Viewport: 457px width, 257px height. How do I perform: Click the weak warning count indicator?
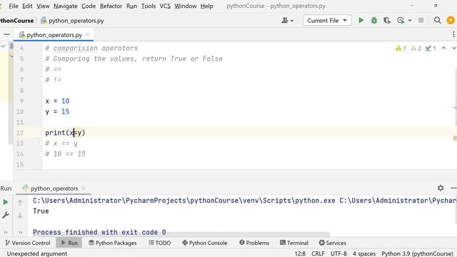tap(416, 49)
